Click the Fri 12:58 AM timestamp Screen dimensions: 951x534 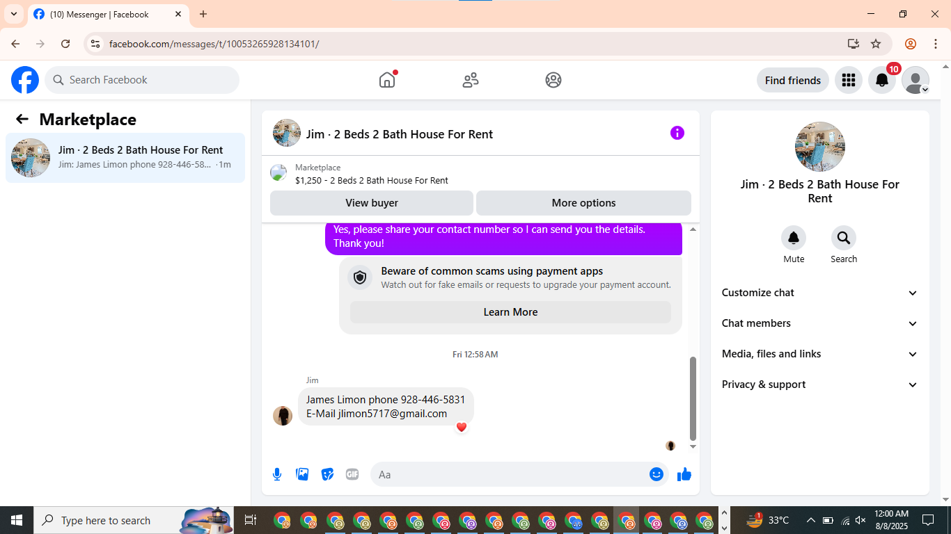475,354
